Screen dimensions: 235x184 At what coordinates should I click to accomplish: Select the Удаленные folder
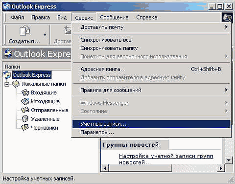[x=45, y=119]
